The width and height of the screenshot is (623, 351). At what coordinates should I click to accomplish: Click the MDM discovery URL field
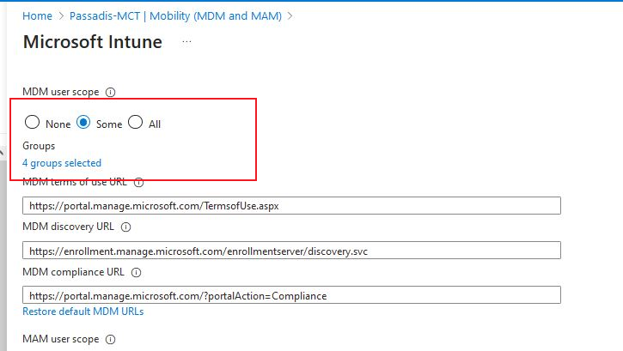[x=291, y=251]
